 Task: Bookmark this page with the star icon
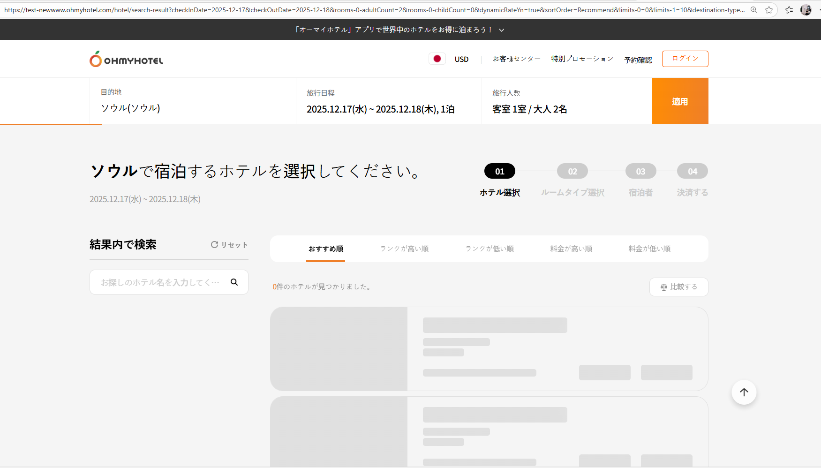click(769, 10)
